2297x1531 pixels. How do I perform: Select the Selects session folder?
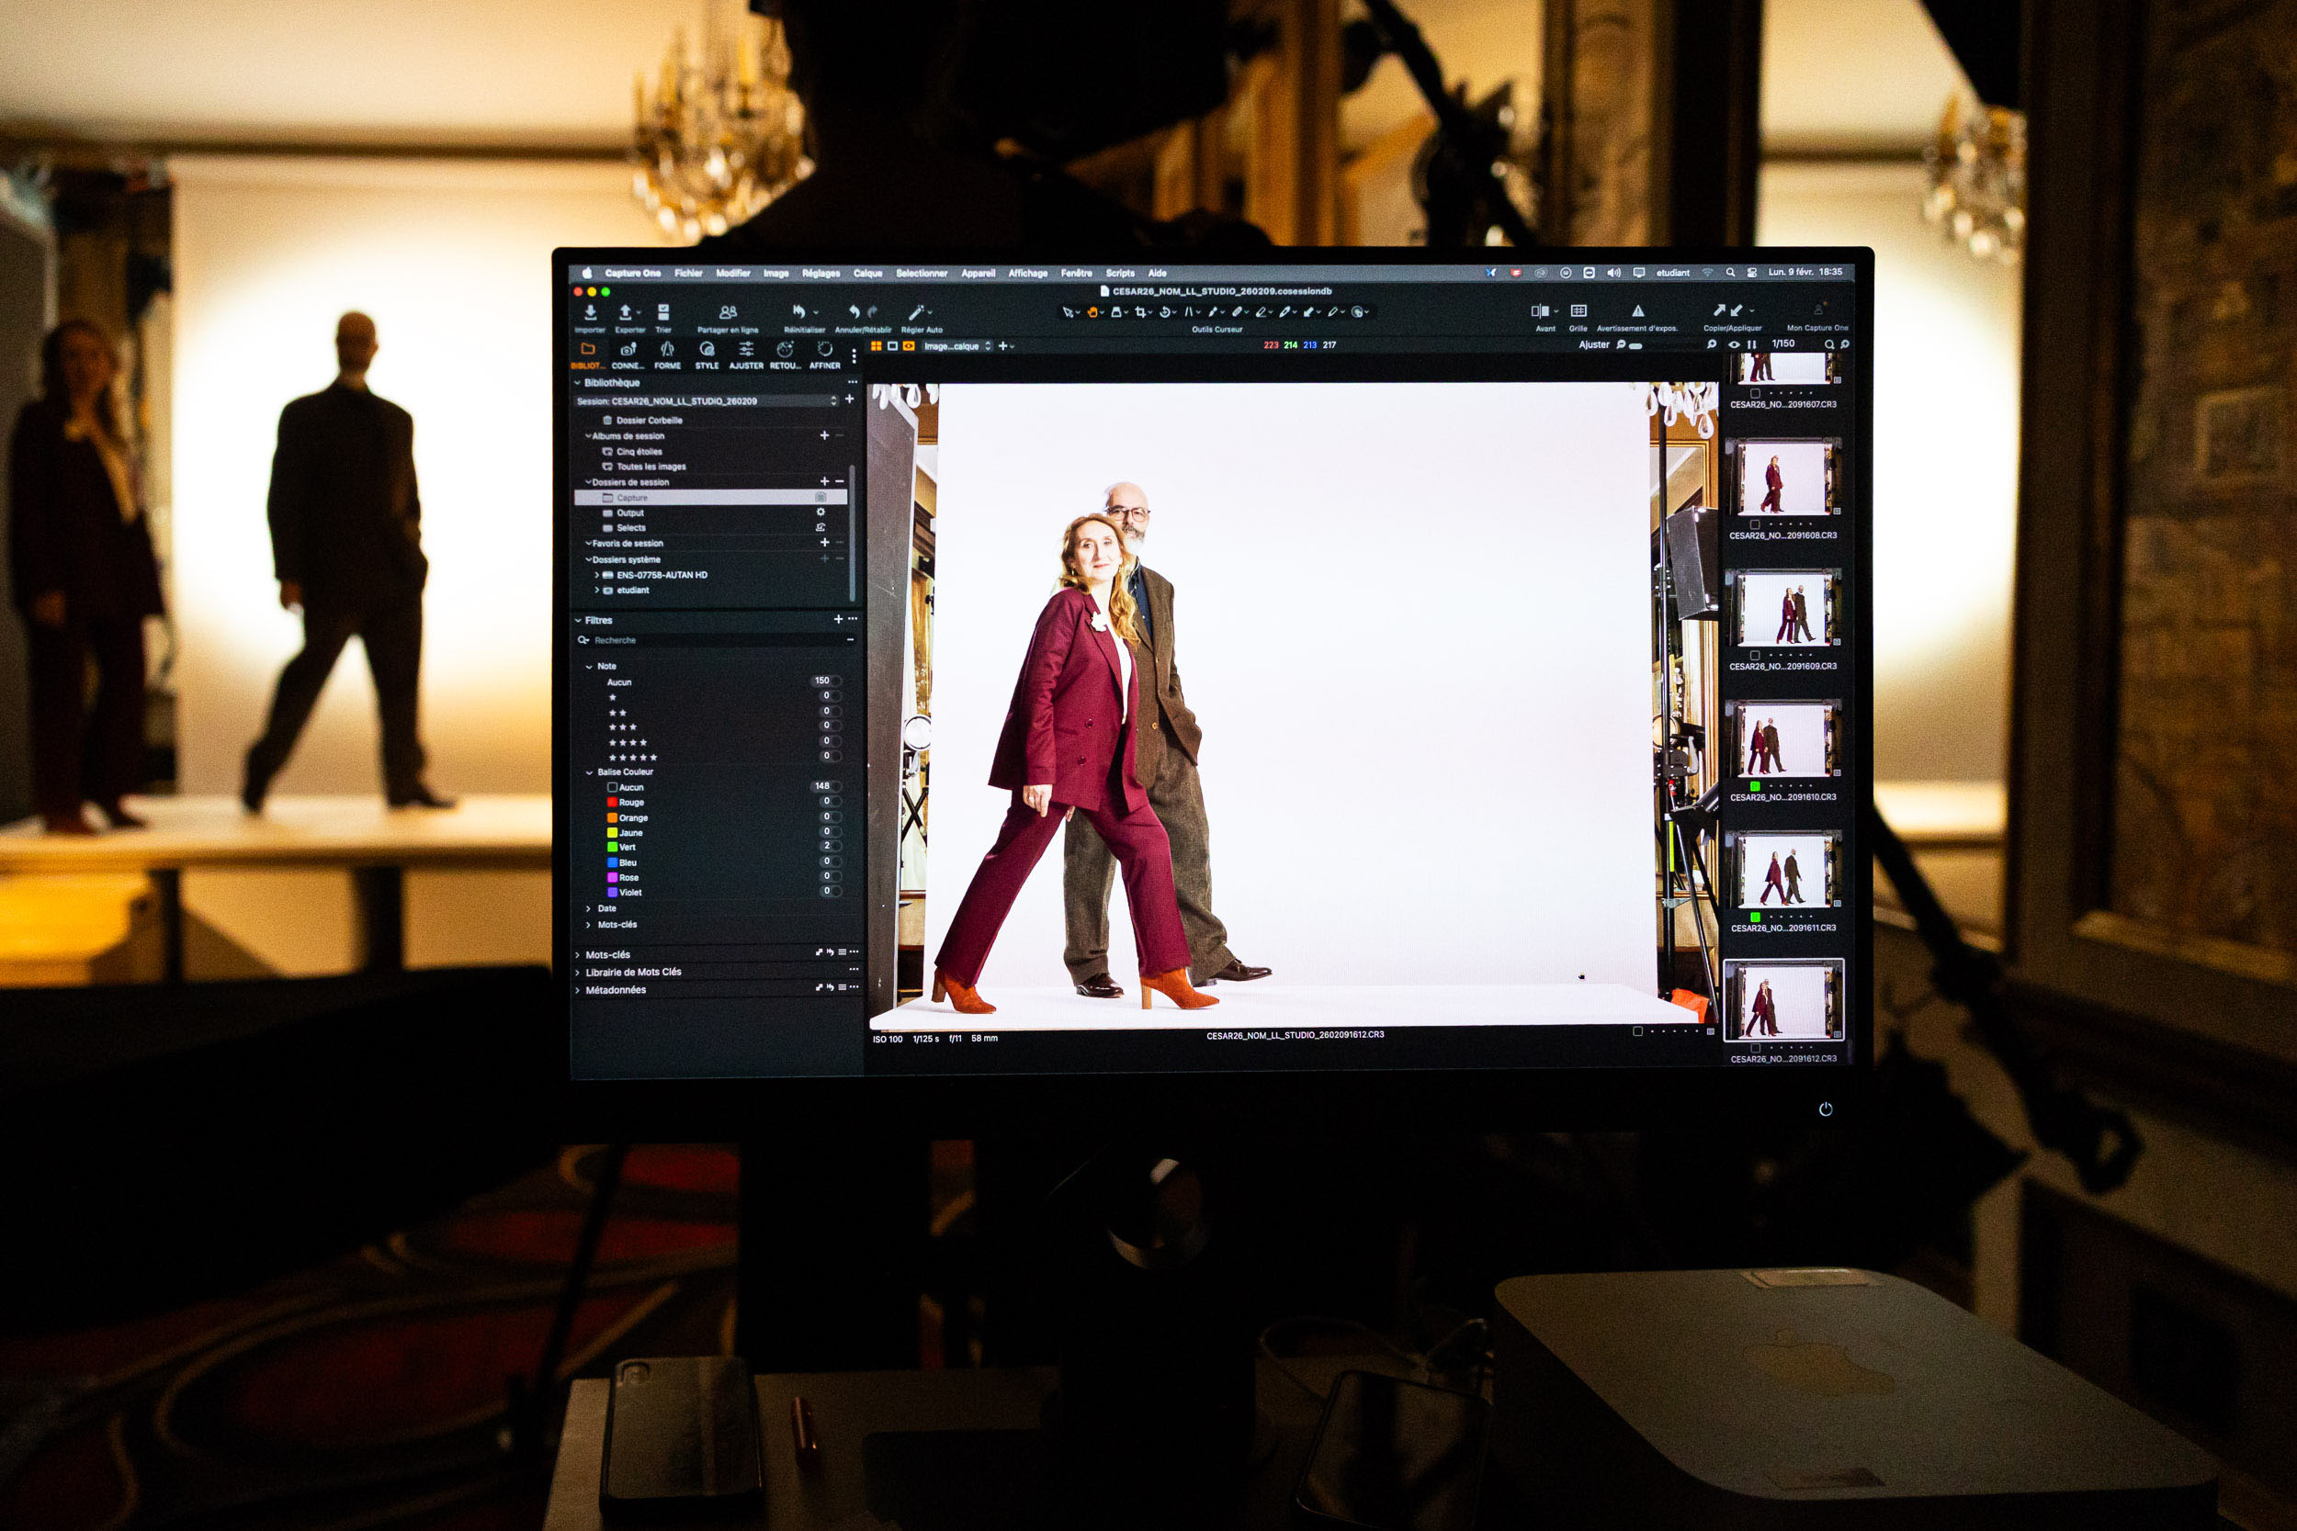point(630,528)
